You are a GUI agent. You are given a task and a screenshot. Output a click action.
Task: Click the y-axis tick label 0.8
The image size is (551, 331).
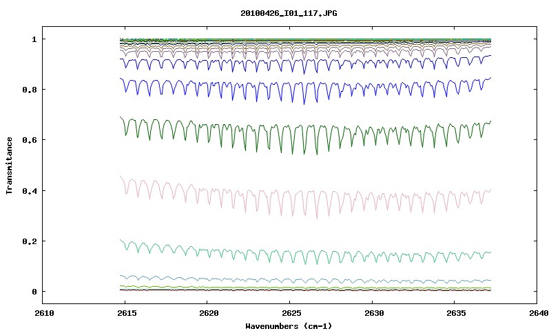(30, 90)
